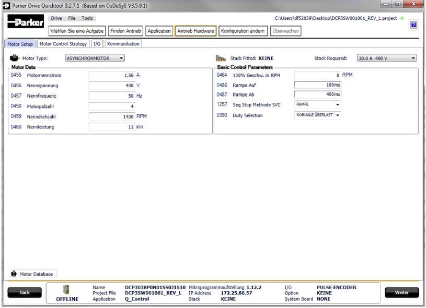This screenshot has width=426, height=308.
Task: Open the File menu
Action: coord(72,18)
